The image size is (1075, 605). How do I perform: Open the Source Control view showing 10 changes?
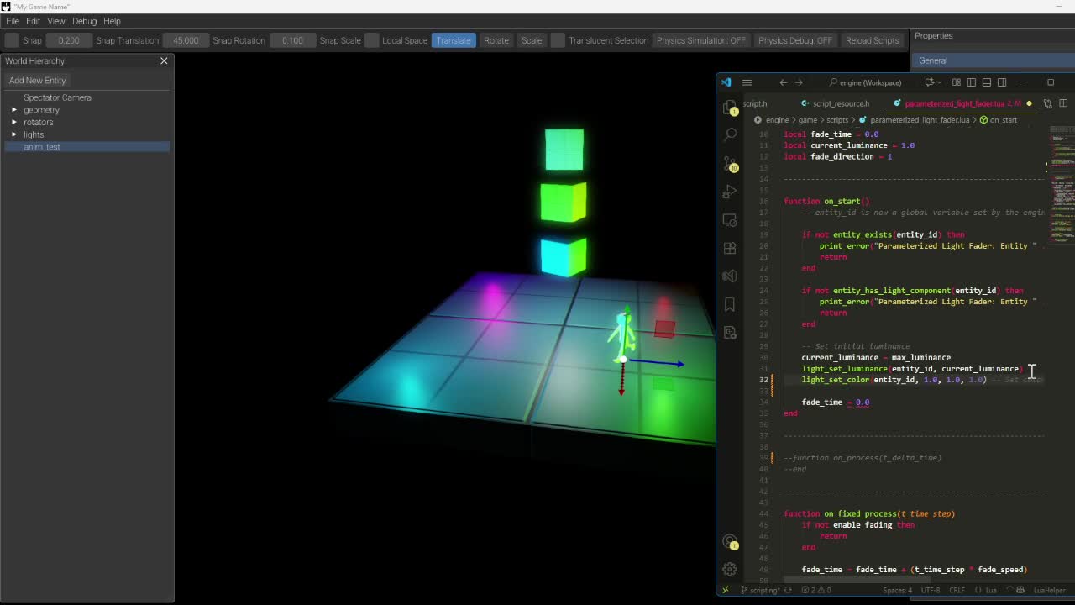click(730, 164)
